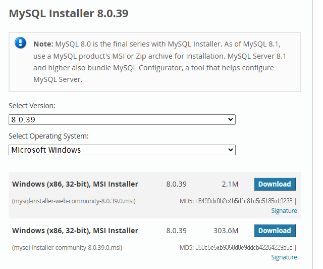Click the MSI Installer title in the 2.1M row
The height and width of the screenshot is (269, 323).
[x=75, y=184]
